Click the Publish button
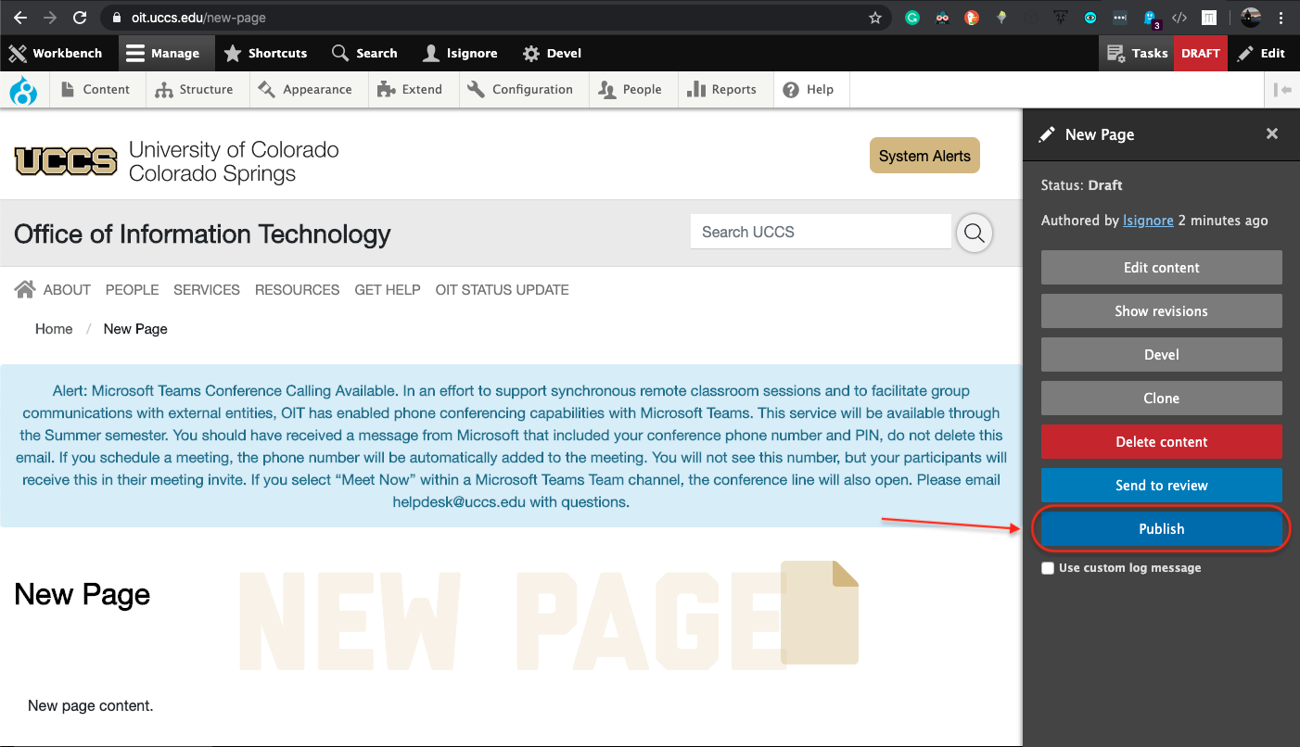This screenshot has width=1300, height=747. pos(1162,528)
